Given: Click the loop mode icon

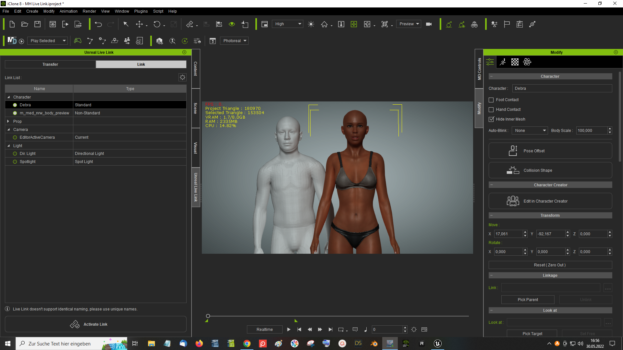Looking at the screenshot, I should (x=341, y=329).
